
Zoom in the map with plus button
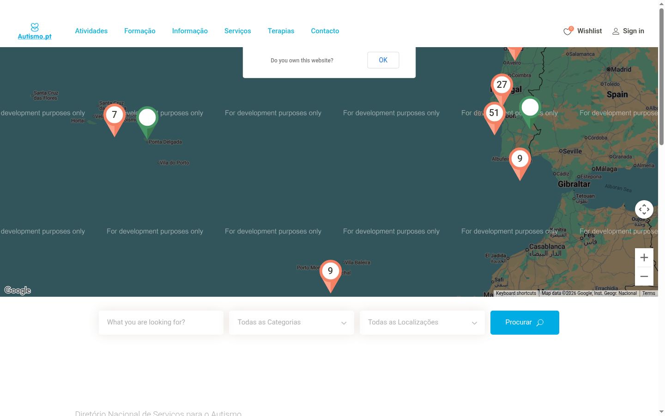tap(644, 257)
